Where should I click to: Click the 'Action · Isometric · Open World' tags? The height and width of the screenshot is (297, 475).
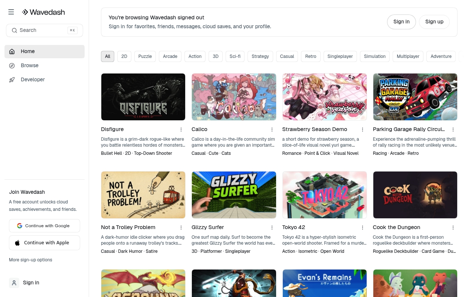[x=313, y=251]
